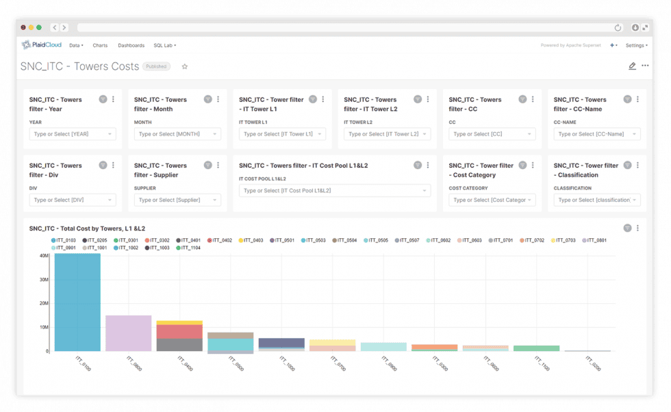This screenshot has width=671, height=412.
Task: Click the edit dashboard pencil icon
Action: 632,66
